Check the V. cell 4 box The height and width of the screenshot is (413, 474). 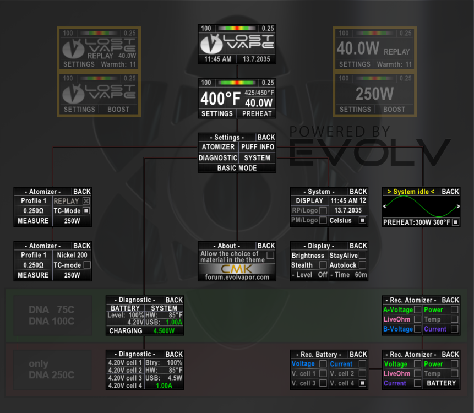362,383
